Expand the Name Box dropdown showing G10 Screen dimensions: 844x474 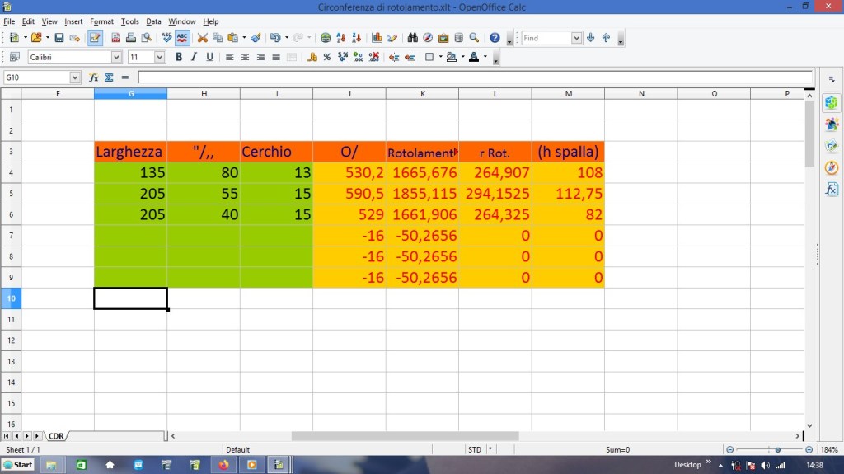coord(75,77)
